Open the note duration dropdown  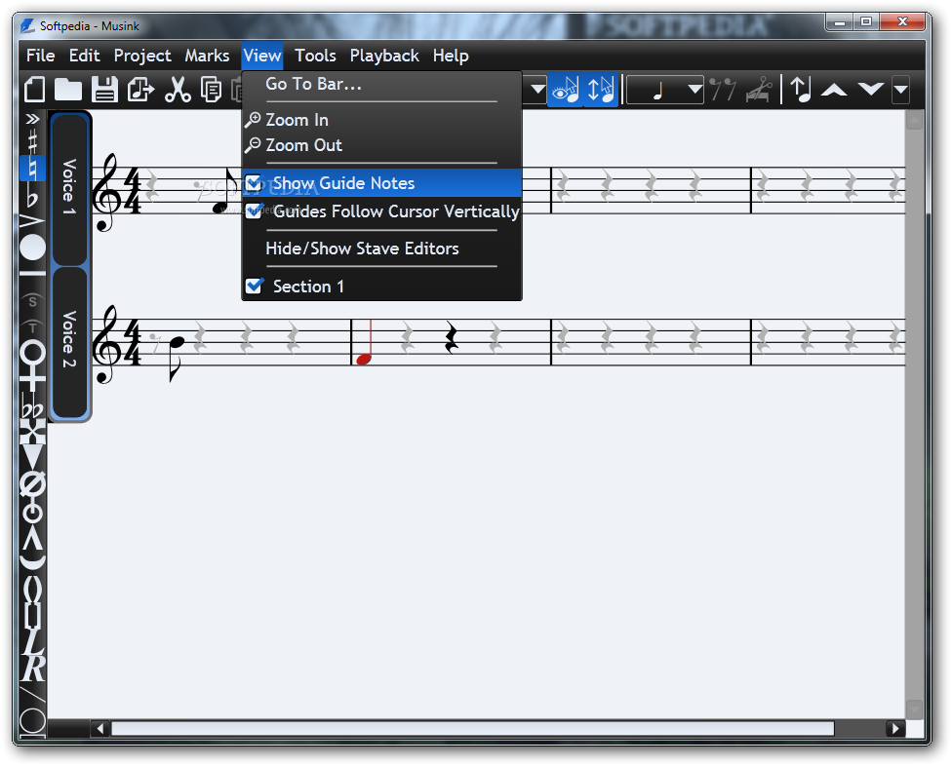click(665, 91)
